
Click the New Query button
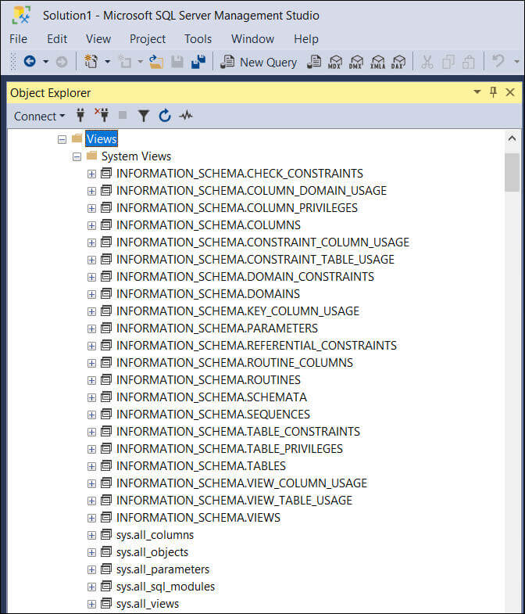[x=259, y=62]
